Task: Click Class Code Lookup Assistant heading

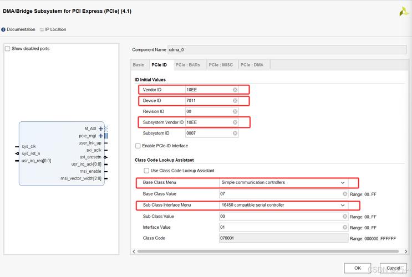Action: [x=164, y=160]
